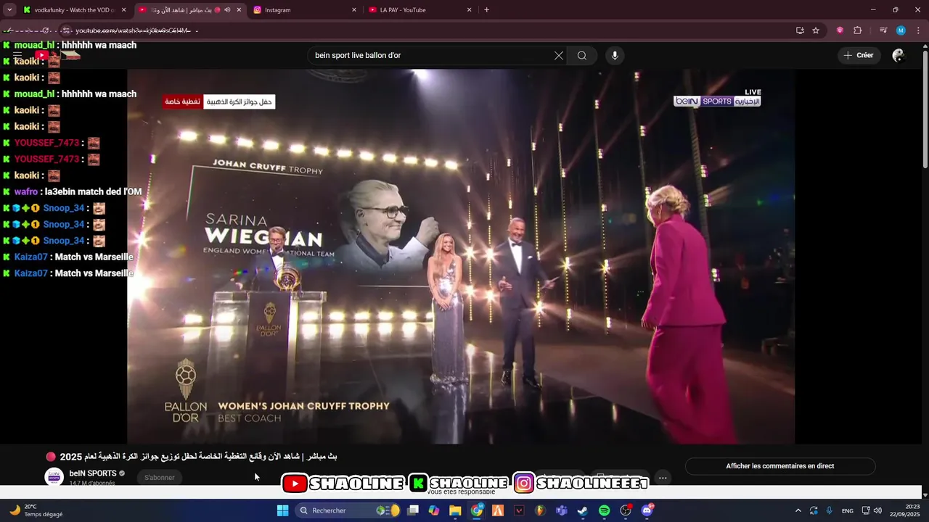Screen dimensions: 929x522
Task: Open YouTube account avatar menu
Action: click(899, 55)
